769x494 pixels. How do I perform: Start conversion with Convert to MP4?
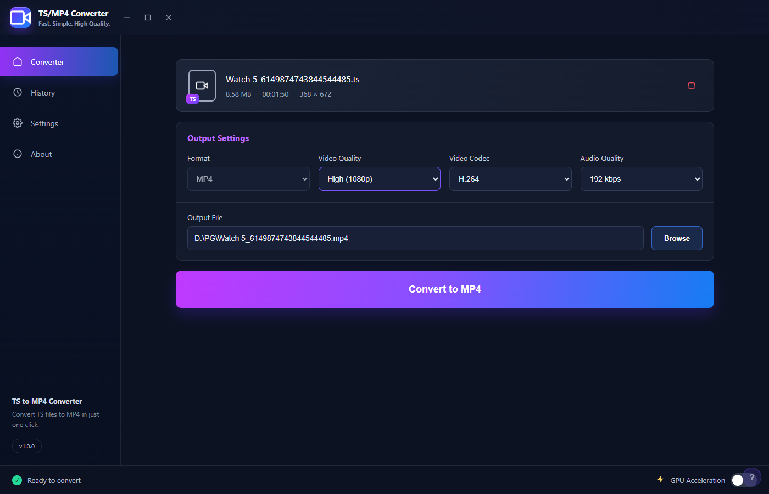(x=445, y=289)
